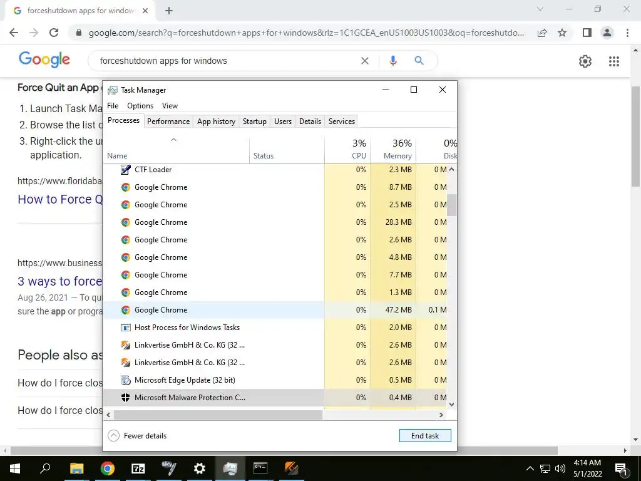Switch to the Startup tab
The width and height of the screenshot is (641, 481).
pyautogui.click(x=255, y=121)
